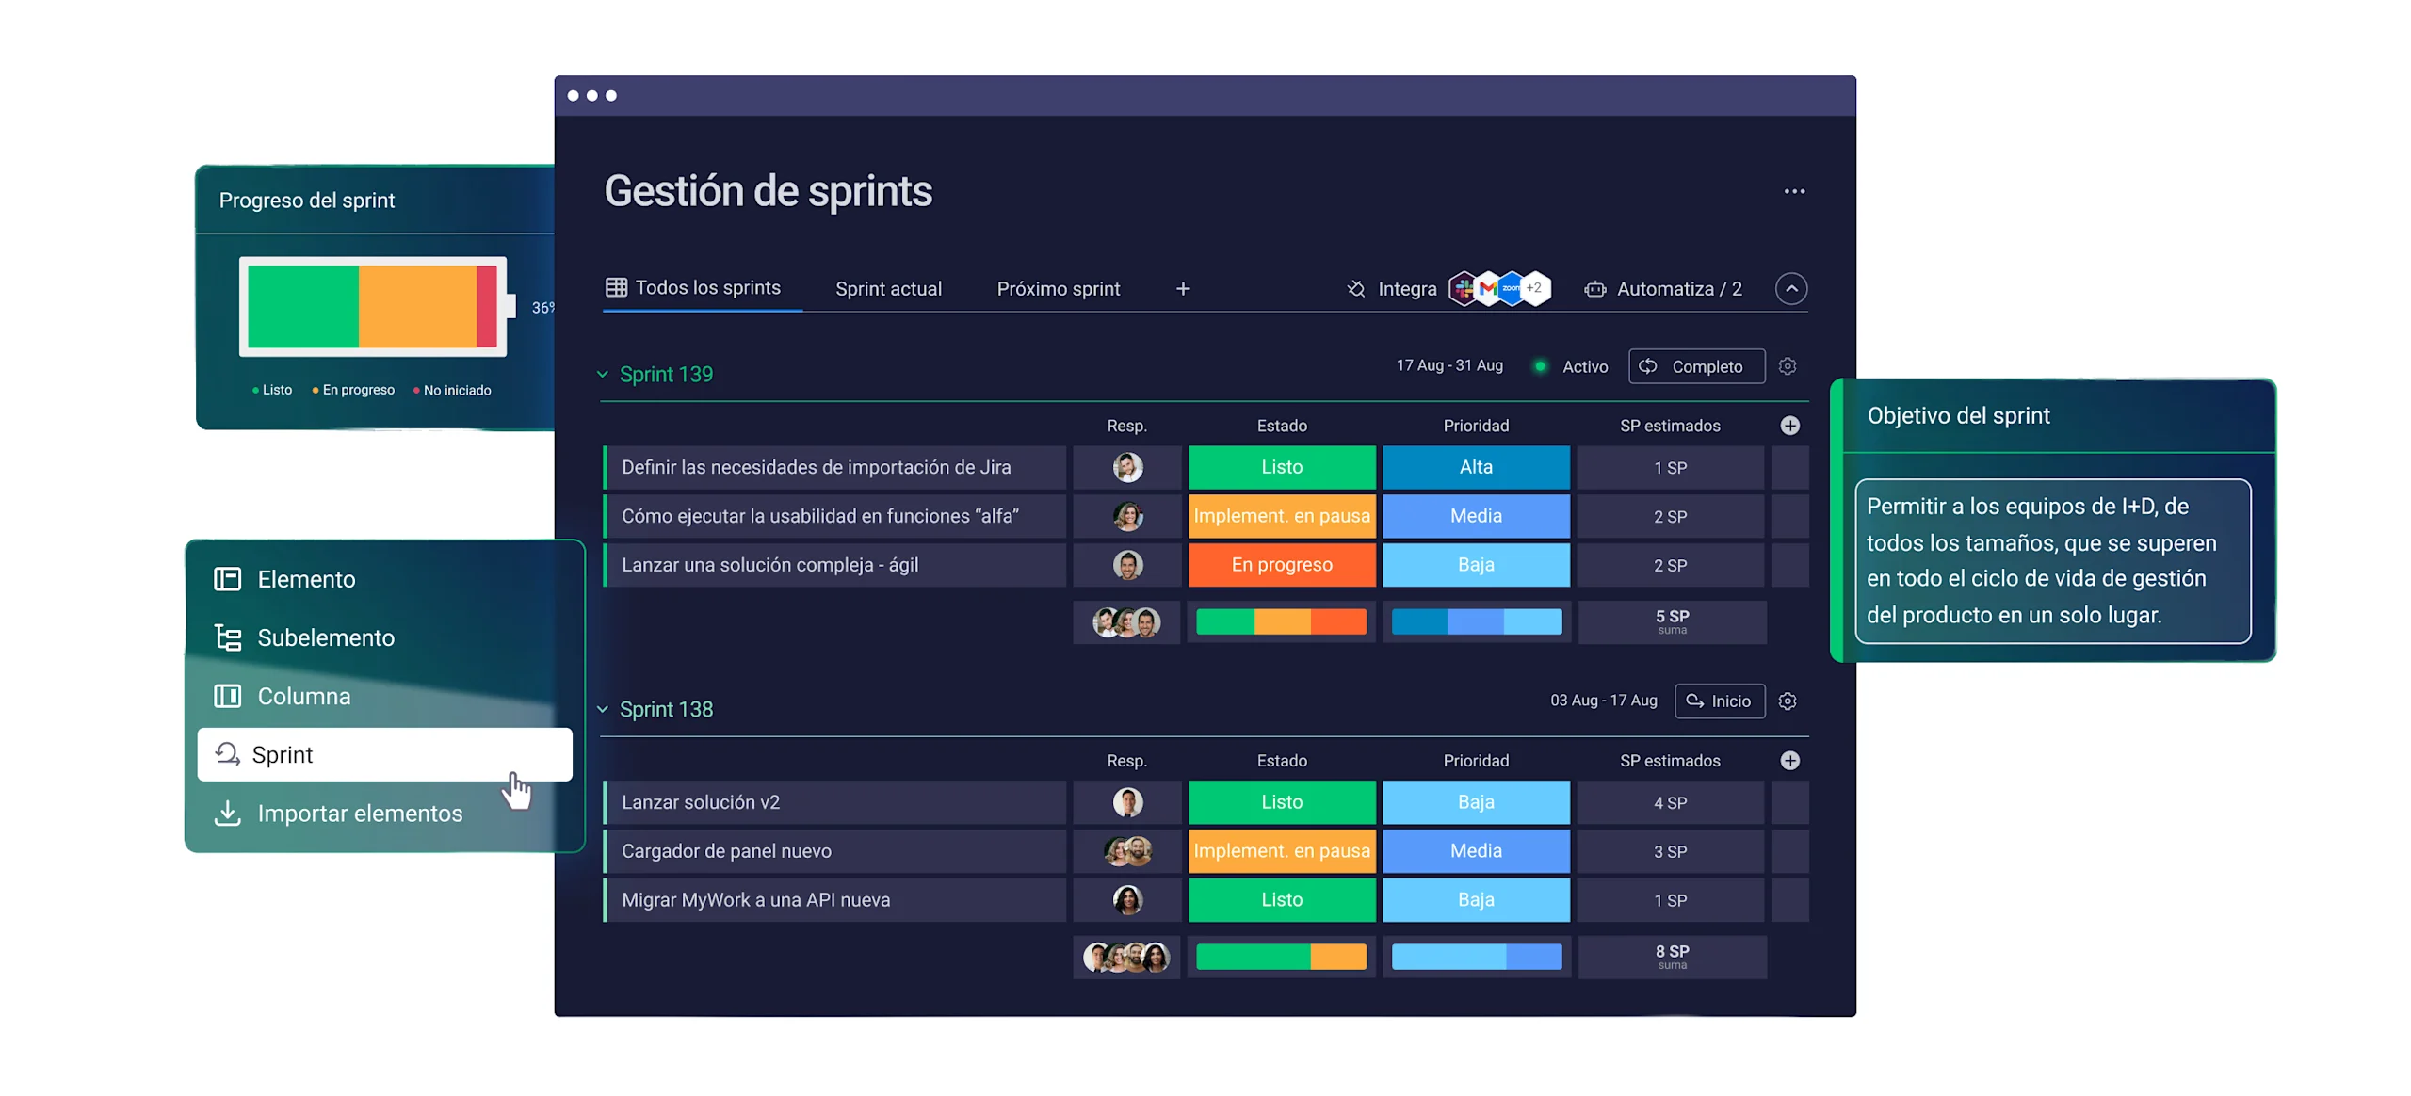Click the 4 SP cell of Lanzar solución v2
The width and height of the screenshot is (2411, 1096).
point(1670,802)
